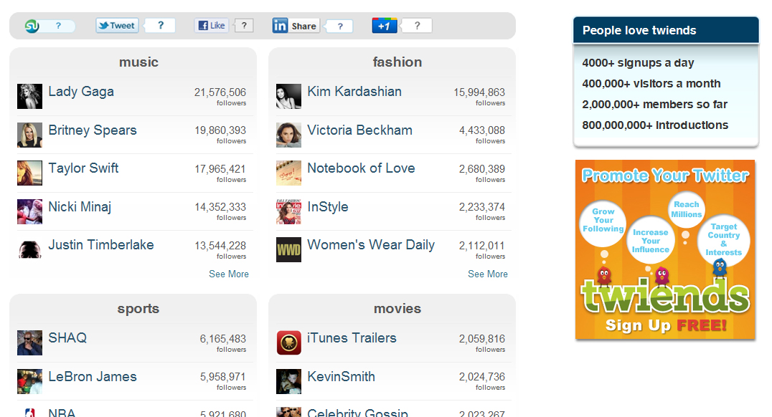
Task: Open Kim Kardashian's avatar thumbnail
Action: tap(288, 97)
